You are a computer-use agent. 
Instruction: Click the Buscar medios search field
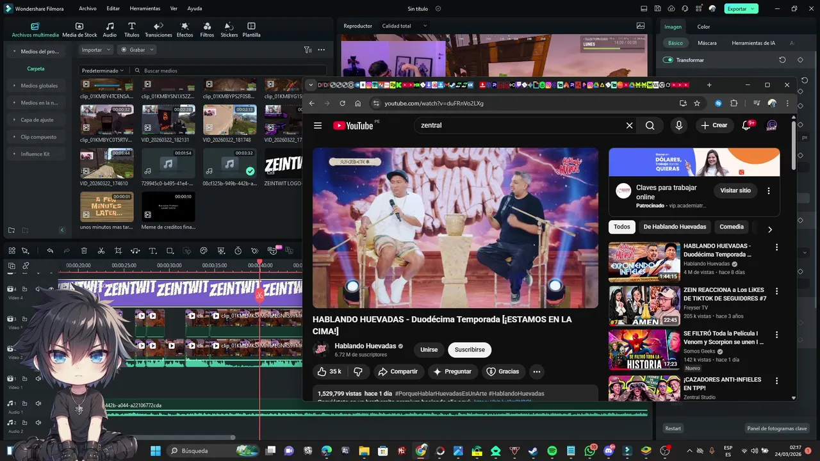pos(229,70)
